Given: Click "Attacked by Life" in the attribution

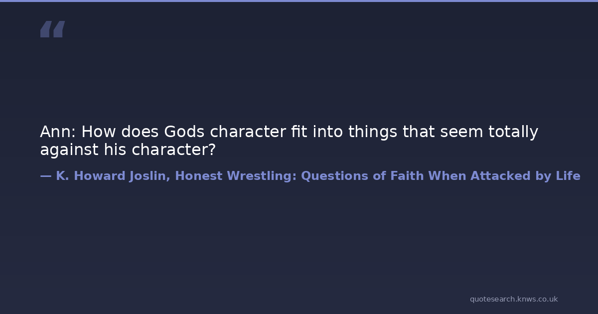Looking at the screenshot, I should pos(525,176).
